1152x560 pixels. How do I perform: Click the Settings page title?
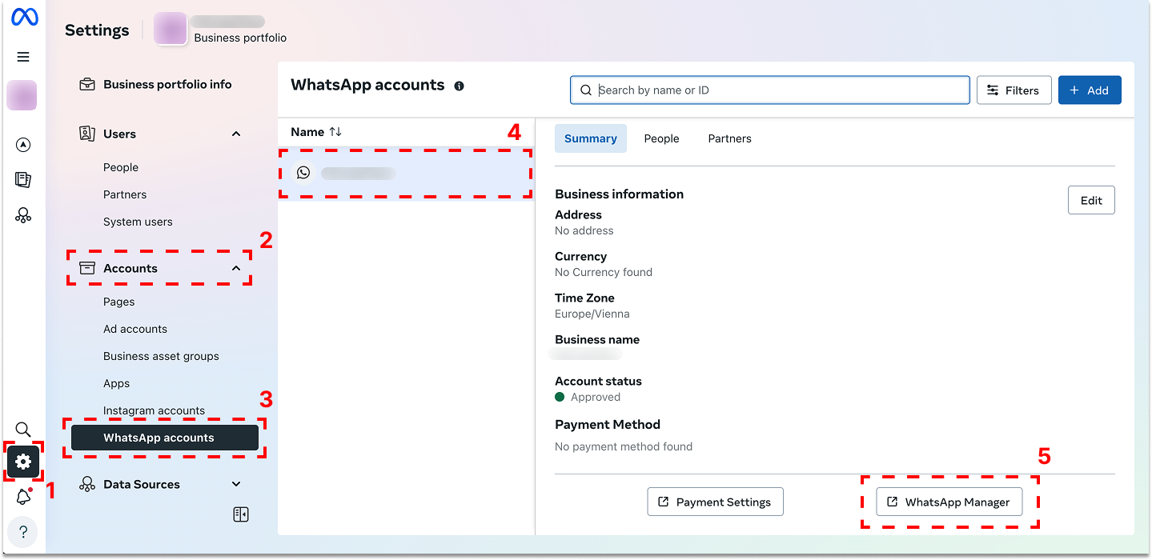[97, 30]
